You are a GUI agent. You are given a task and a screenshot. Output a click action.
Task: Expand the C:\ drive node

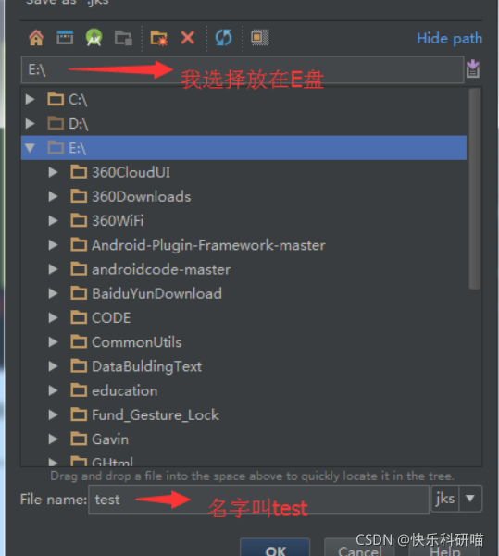31,99
